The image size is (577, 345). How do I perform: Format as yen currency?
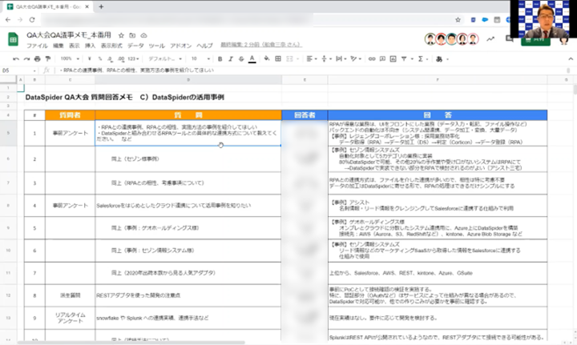point(90,58)
